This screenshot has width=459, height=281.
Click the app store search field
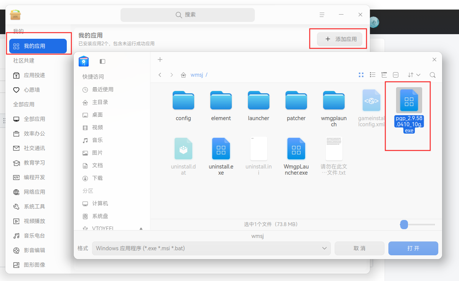click(188, 15)
